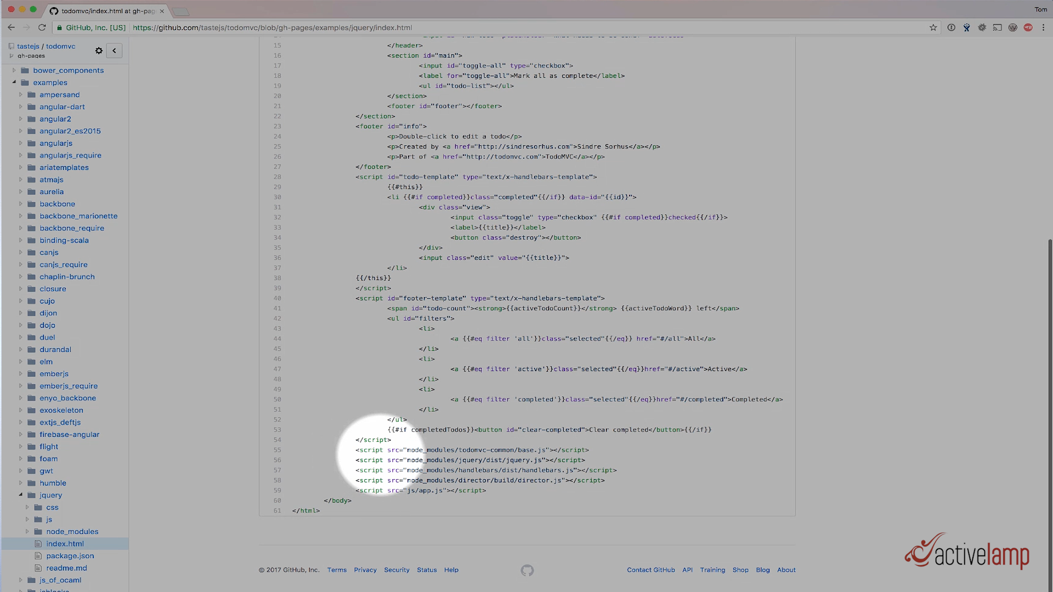Open a new browser tab
This screenshot has width=1053, height=592.
(x=180, y=12)
